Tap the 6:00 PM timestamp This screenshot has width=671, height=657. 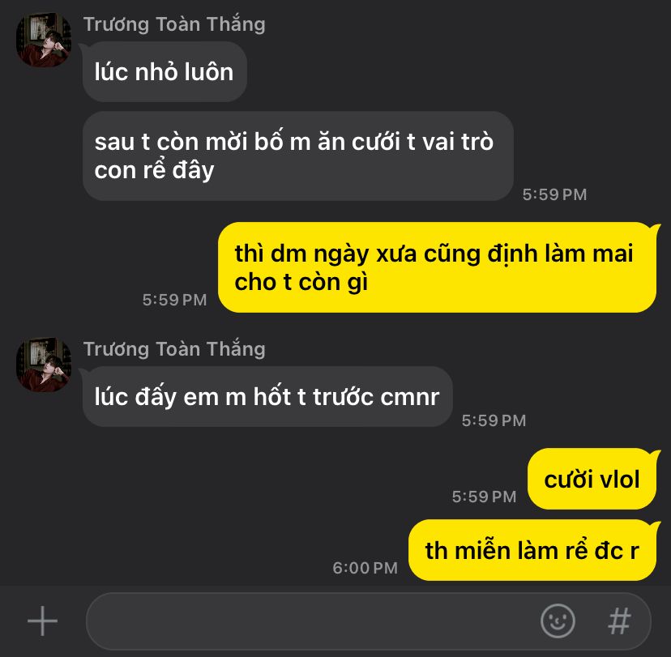[x=365, y=568]
